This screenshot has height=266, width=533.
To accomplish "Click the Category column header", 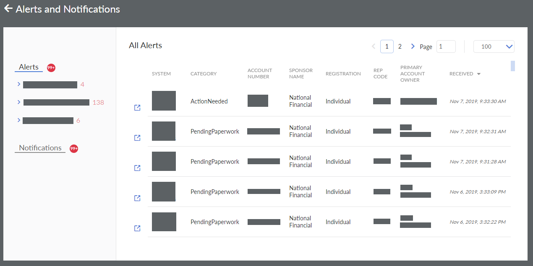I will coord(204,74).
